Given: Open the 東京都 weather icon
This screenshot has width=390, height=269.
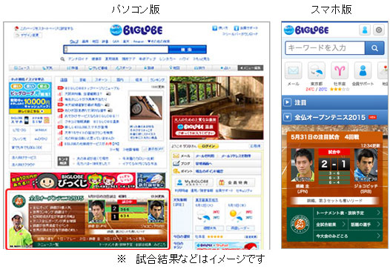Looking at the screenshot, I should 317,71.
